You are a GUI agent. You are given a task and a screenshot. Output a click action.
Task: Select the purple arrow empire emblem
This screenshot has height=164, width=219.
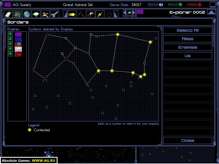pyautogui.click(x=18, y=34)
